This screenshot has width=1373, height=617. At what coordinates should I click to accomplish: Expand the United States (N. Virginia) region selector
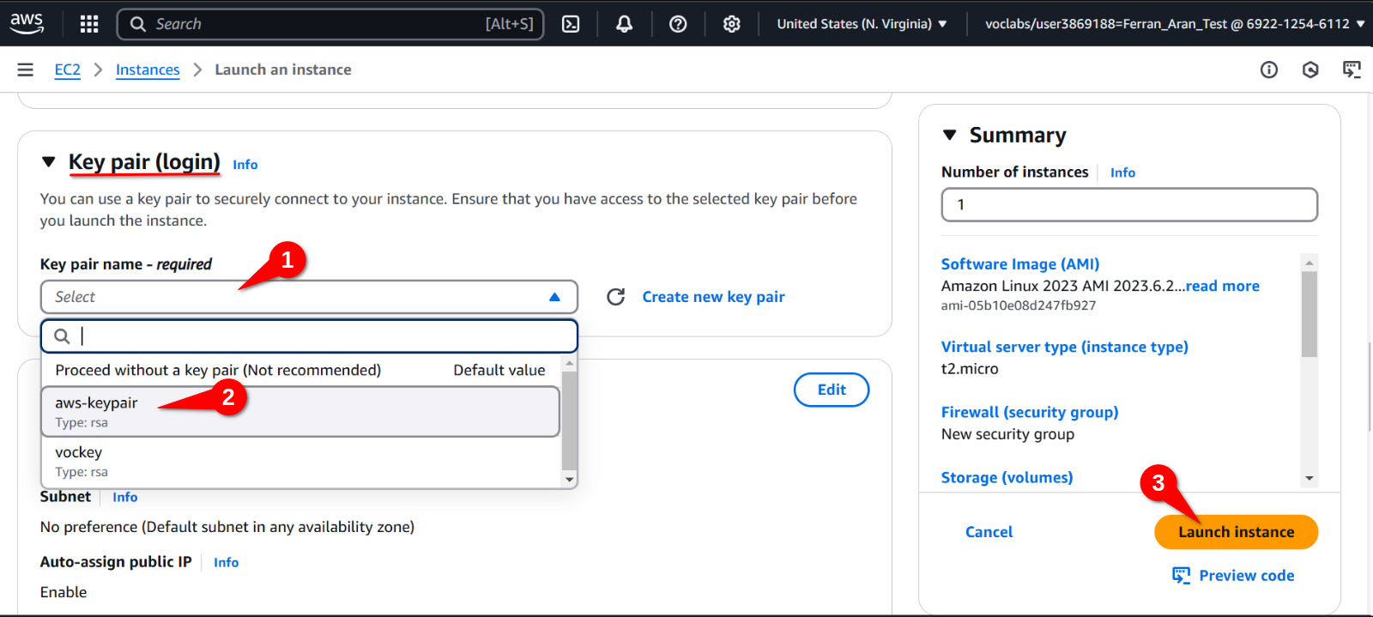862,24
